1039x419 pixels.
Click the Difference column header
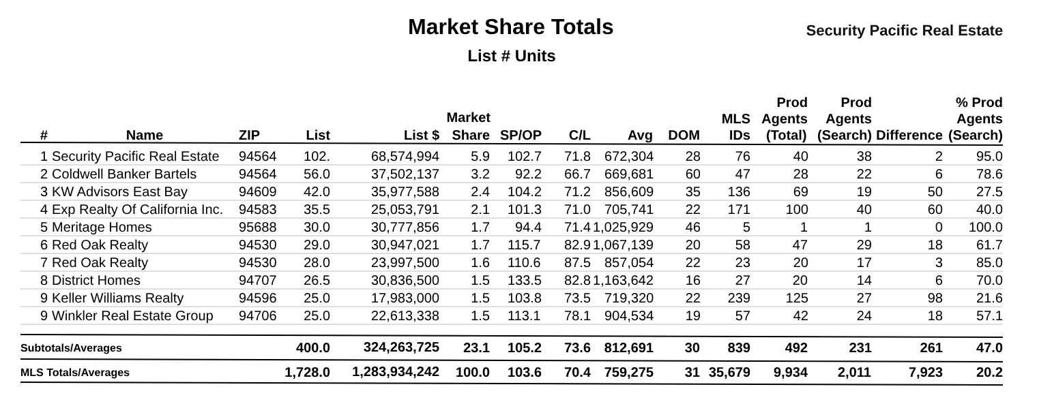pyautogui.click(x=909, y=135)
